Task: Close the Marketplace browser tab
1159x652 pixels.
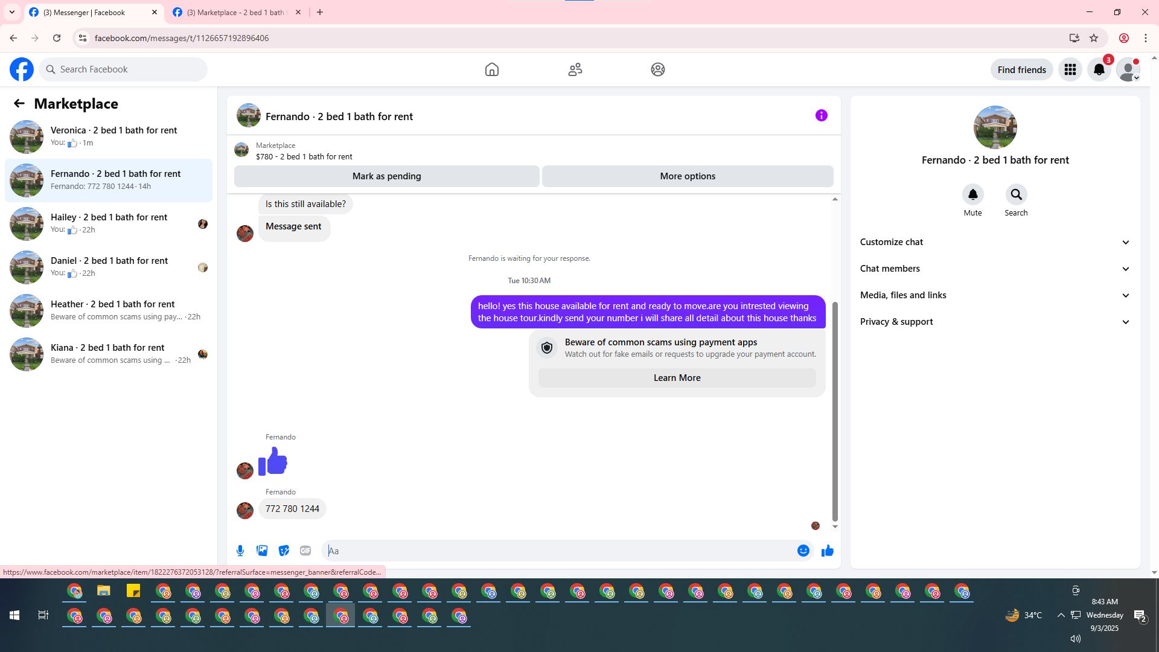Action: [298, 12]
